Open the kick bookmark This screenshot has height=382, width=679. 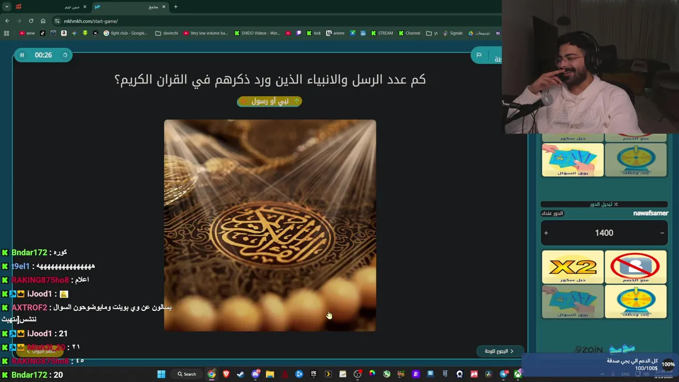pos(314,33)
